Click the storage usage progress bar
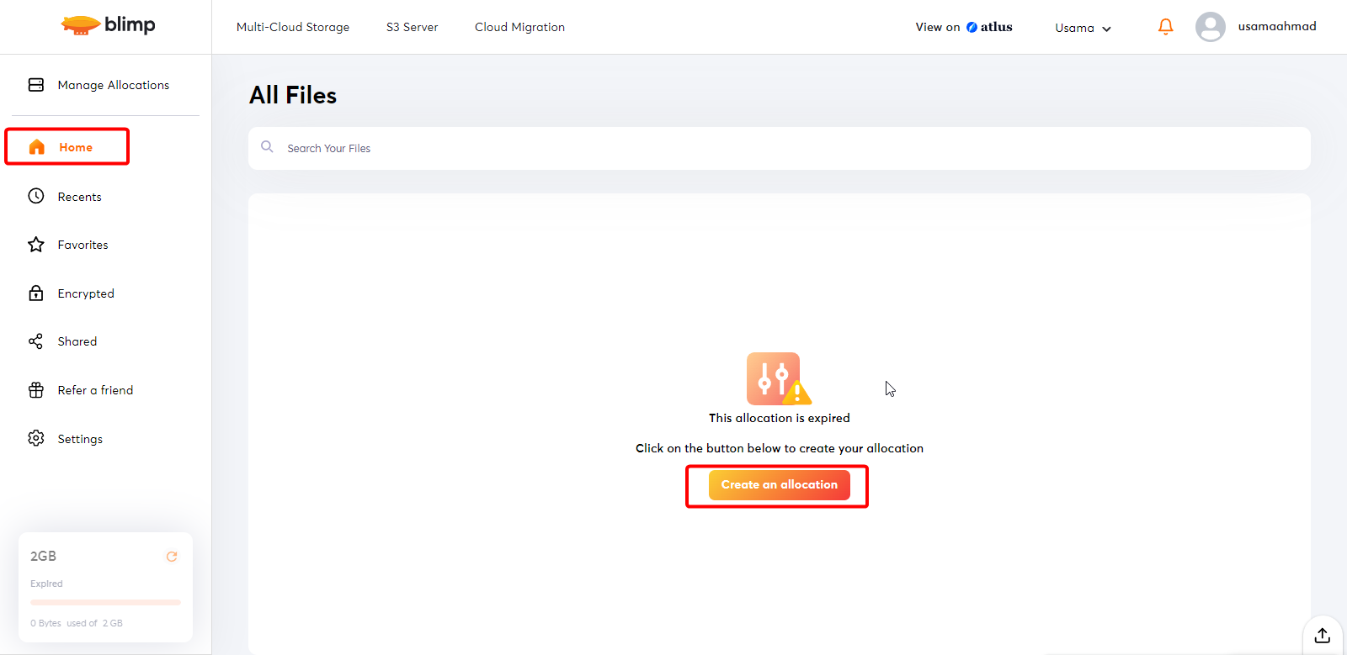This screenshot has width=1347, height=655. (x=105, y=602)
